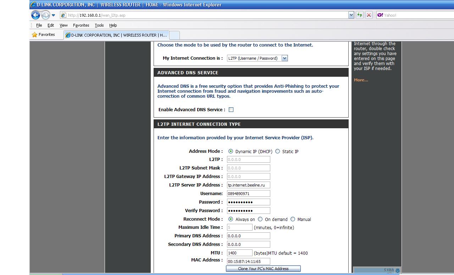Click the browser Back arrow button

click(35, 15)
